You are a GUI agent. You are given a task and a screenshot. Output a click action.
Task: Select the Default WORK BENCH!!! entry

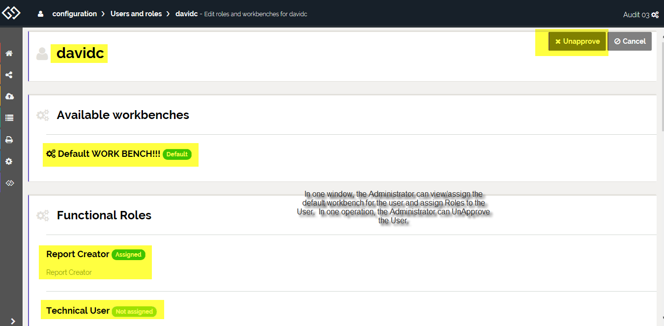[x=109, y=154]
